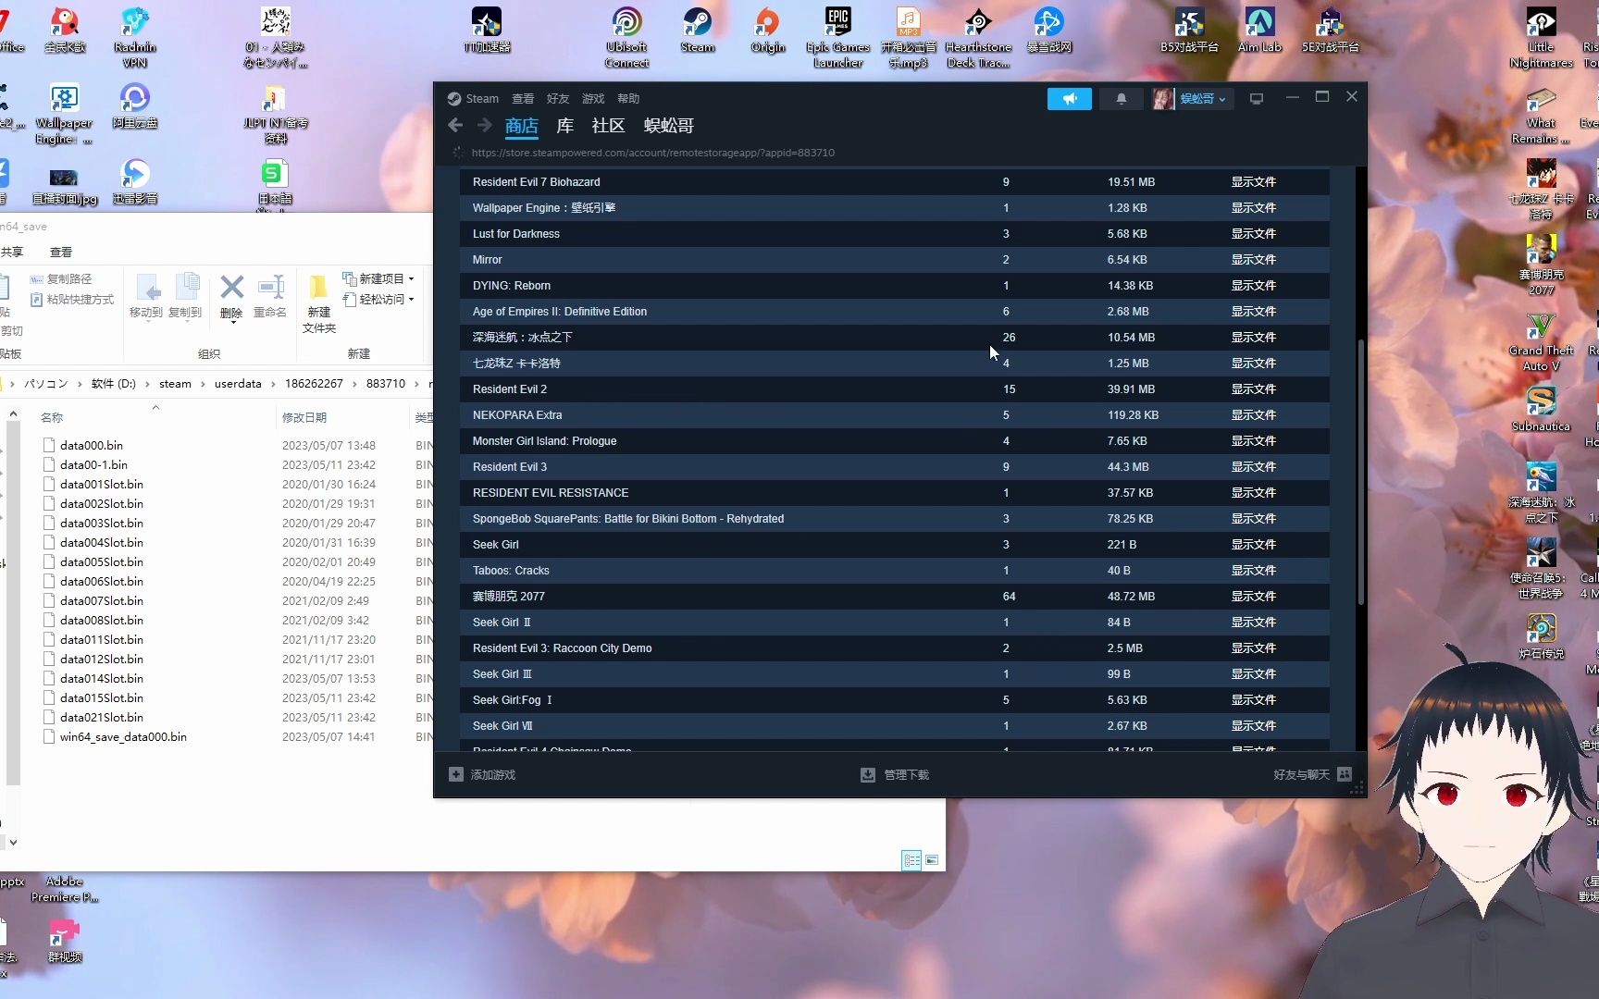Click the userdata breadcrumb segment

[x=238, y=384]
